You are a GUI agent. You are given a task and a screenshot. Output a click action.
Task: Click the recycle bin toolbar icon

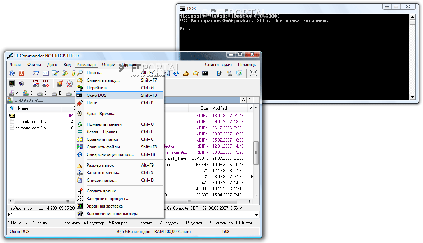pos(239,73)
